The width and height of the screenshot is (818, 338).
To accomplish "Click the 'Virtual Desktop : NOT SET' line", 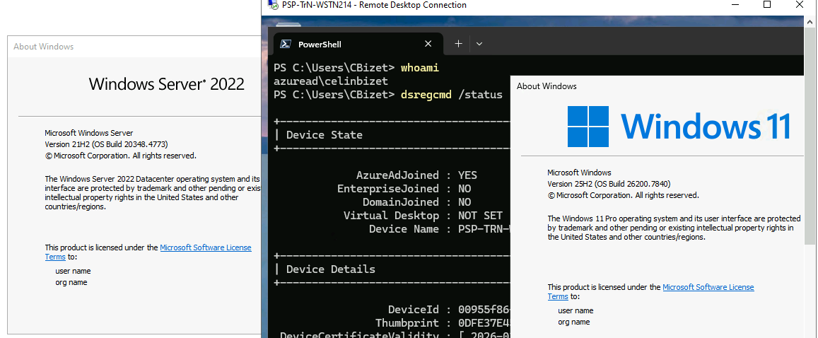I will pyautogui.click(x=423, y=216).
